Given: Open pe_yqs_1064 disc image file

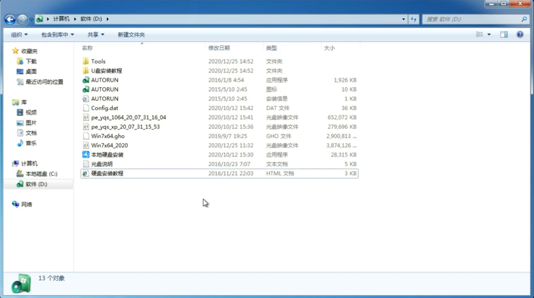Looking at the screenshot, I should click(x=128, y=117).
